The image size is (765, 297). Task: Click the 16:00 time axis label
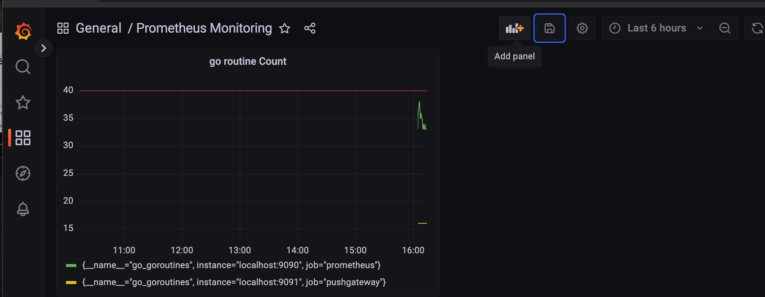tap(413, 250)
